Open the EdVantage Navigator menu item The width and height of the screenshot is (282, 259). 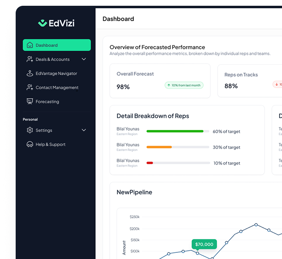click(x=56, y=73)
